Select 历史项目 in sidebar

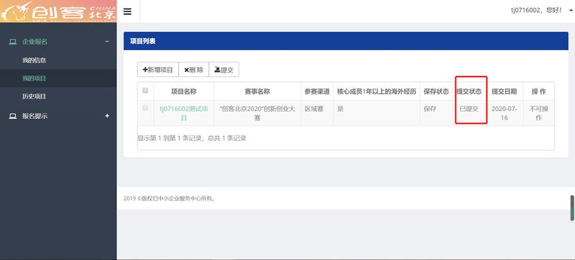[34, 96]
